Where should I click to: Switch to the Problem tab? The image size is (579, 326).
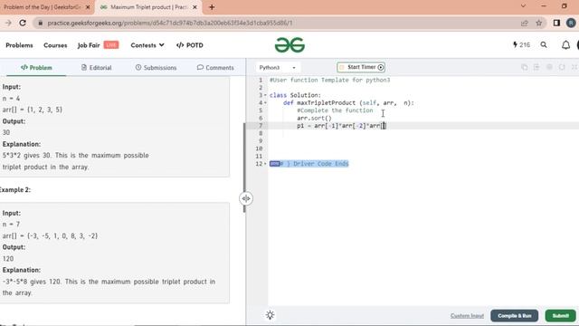[x=36, y=68]
